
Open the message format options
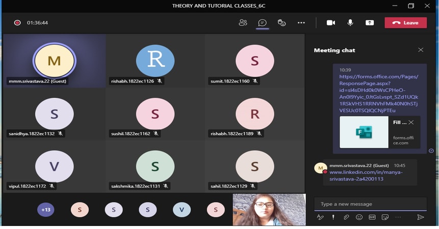pos(321,217)
